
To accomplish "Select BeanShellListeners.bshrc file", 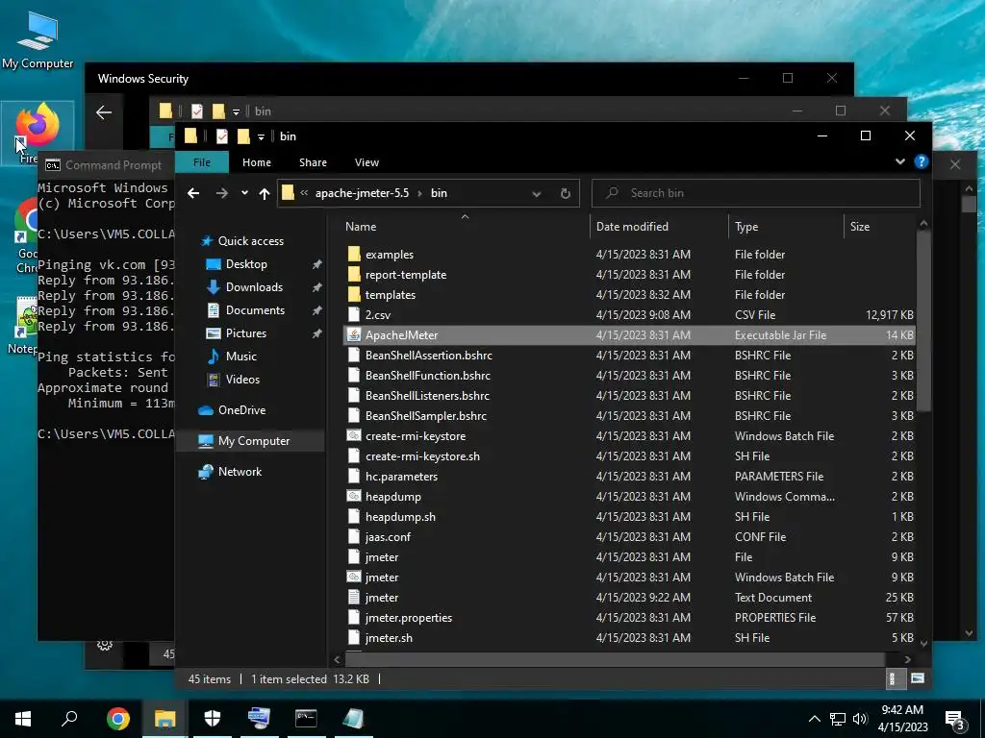I will (427, 395).
